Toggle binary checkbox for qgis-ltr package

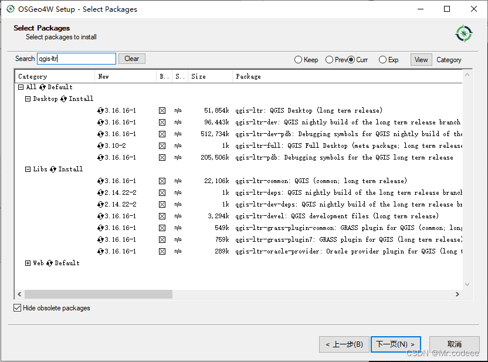point(162,110)
